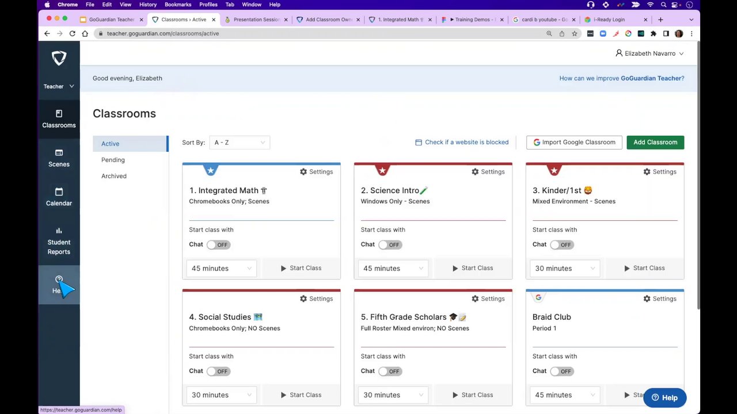Switch to the i-Ready Login browser tab
The width and height of the screenshot is (737, 414).
click(615, 20)
